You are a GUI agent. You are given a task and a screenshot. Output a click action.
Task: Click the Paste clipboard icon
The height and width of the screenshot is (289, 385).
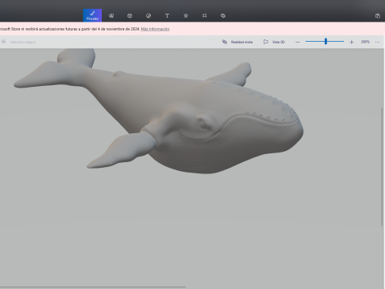378,16
